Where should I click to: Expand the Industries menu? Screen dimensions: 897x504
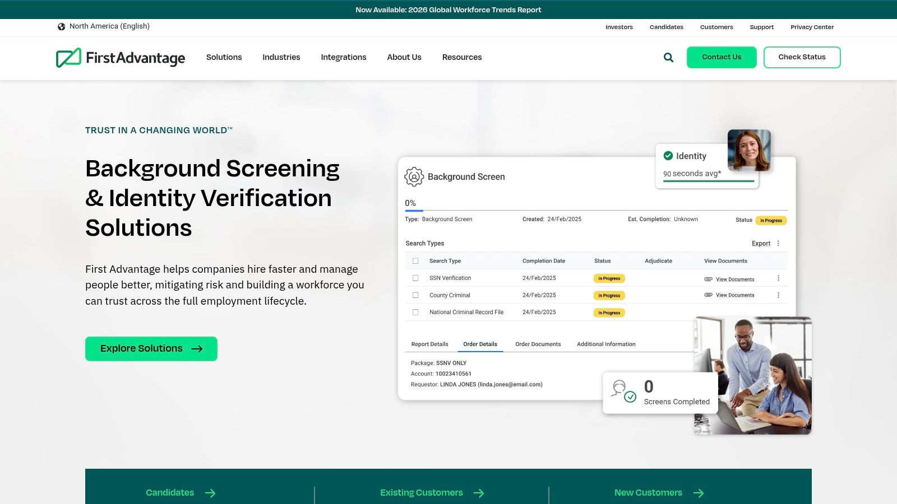click(x=281, y=57)
